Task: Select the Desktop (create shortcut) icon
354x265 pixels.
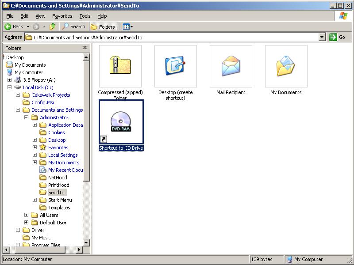Action: pos(176,66)
